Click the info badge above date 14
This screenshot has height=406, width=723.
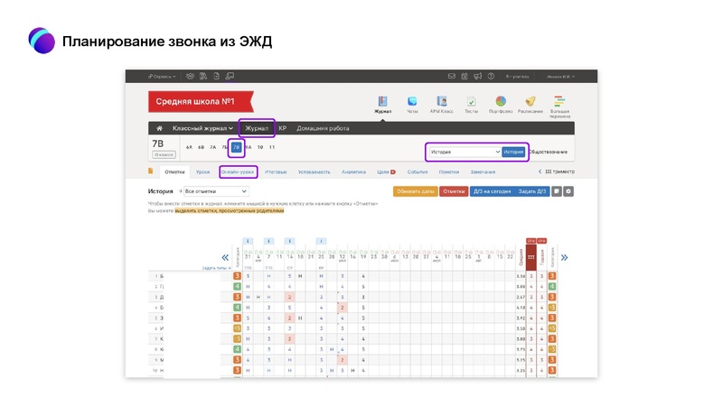[x=289, y=241]
